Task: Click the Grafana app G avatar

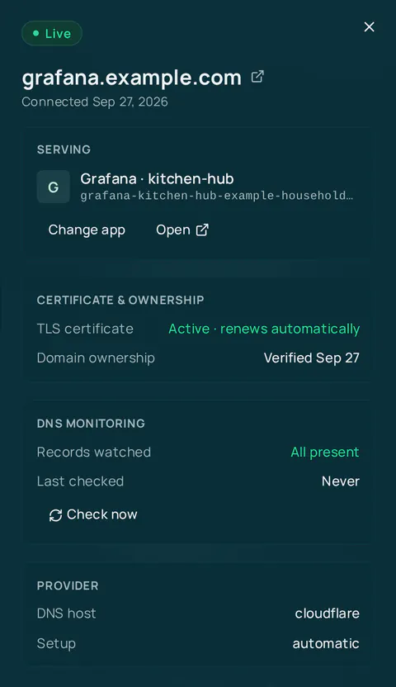Action: coord(54,187)
